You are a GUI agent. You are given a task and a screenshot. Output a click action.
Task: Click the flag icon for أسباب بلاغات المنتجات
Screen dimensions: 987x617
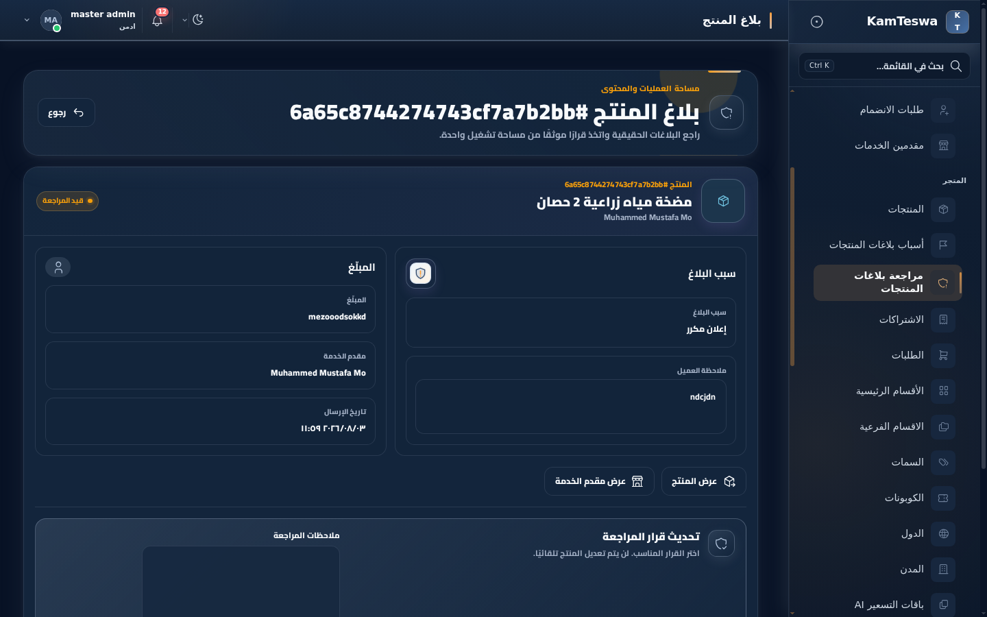[x=943, y=245]
